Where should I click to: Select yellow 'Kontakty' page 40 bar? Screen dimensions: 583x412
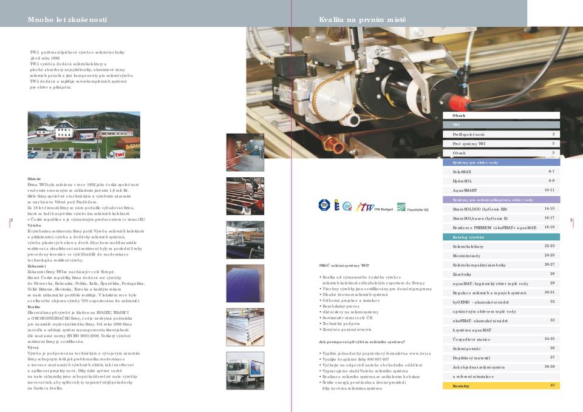(501, 386)
